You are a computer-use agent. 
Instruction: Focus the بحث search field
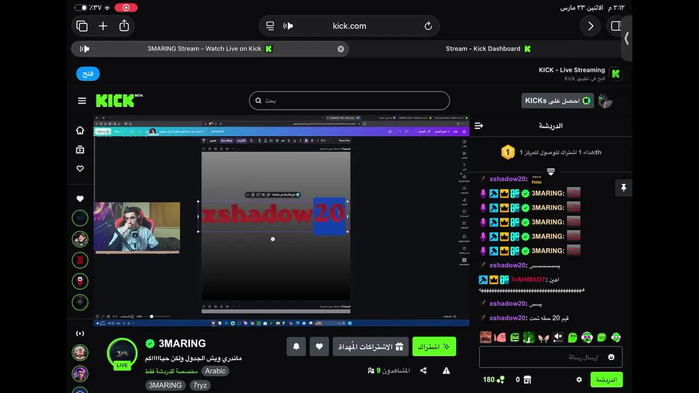coord(349,100)
